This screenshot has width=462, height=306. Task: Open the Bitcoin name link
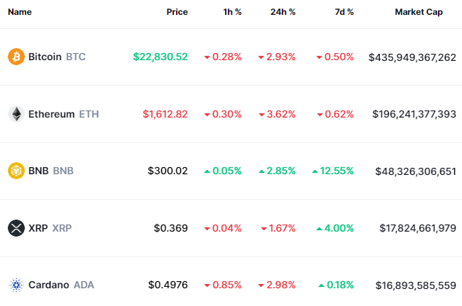[45, 57]
